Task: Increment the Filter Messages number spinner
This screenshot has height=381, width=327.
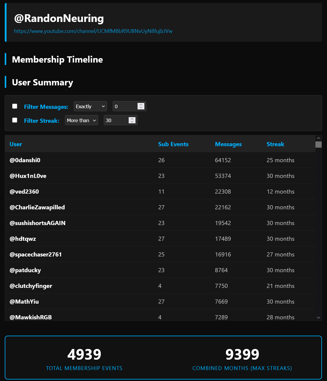Action: click(141, 104)
